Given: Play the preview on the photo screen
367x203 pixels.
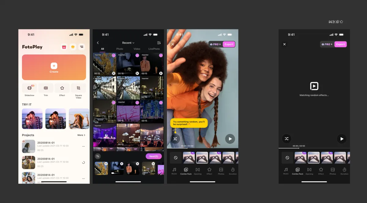Looking at the screenshot, I should point(230,139).
